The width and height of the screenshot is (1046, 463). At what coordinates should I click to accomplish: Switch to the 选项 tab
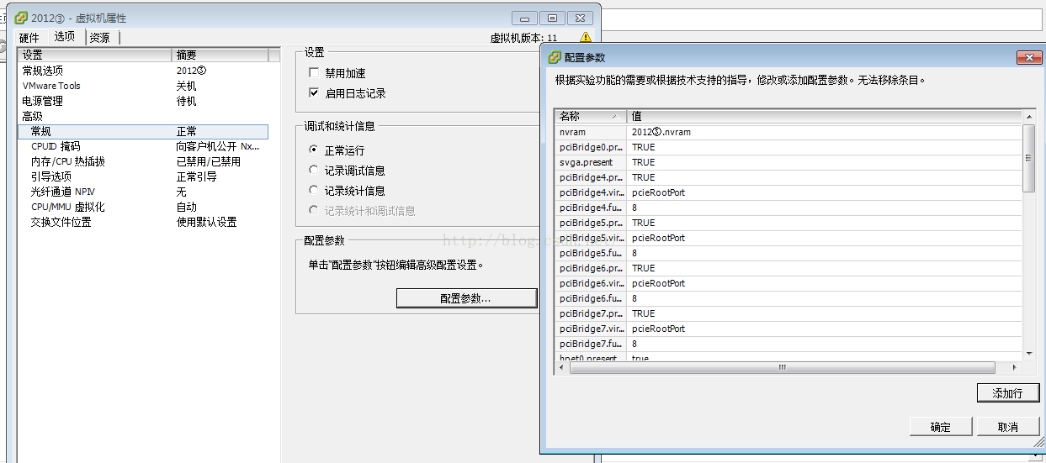tap(65, 36)
